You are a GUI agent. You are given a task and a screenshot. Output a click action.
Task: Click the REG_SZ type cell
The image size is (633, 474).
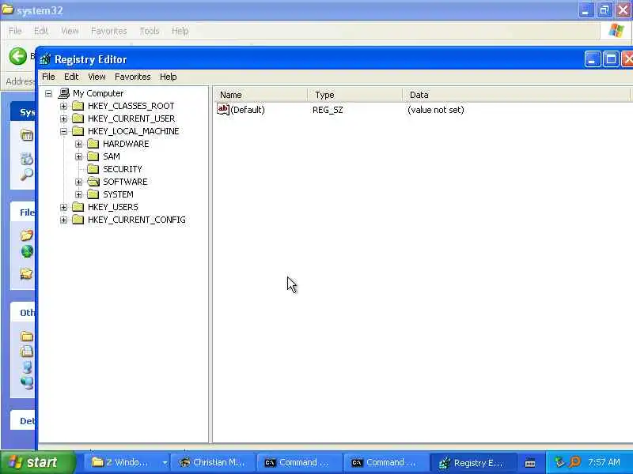coord(328,110)
